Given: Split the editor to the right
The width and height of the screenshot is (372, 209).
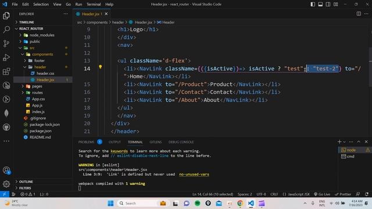Looking at the screenshot, I should click(x=359, y=14).
